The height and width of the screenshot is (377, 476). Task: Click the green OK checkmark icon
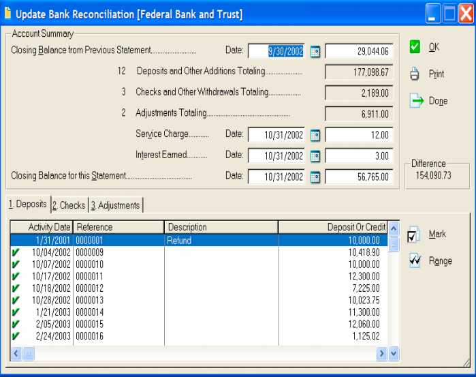tap(415, 47)
